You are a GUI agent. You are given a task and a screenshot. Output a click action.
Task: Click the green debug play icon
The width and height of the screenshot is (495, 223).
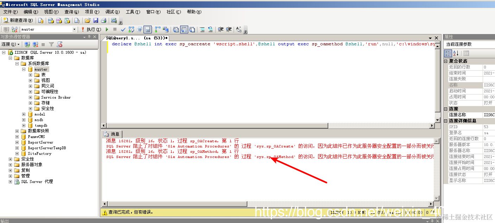click(107, 29)
